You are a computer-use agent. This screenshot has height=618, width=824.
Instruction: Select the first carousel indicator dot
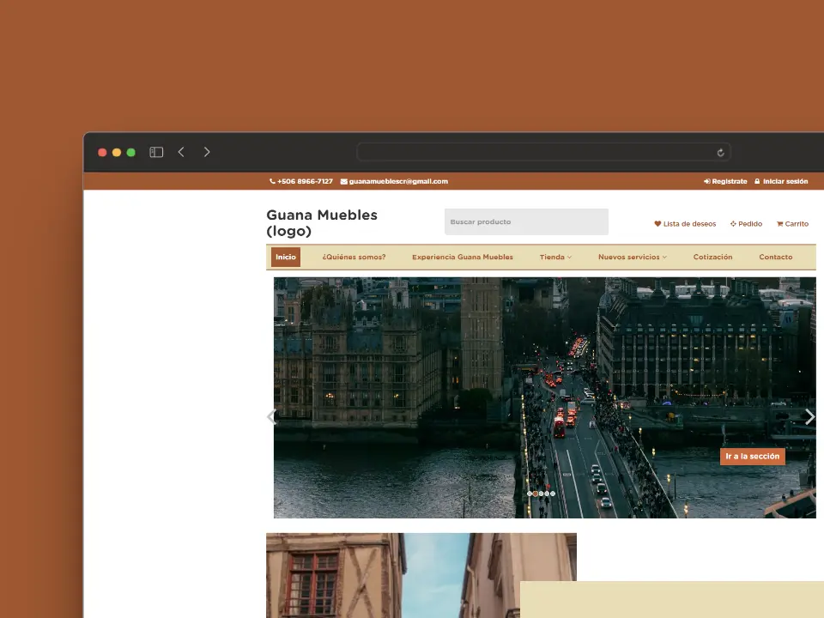pos(530,494)
